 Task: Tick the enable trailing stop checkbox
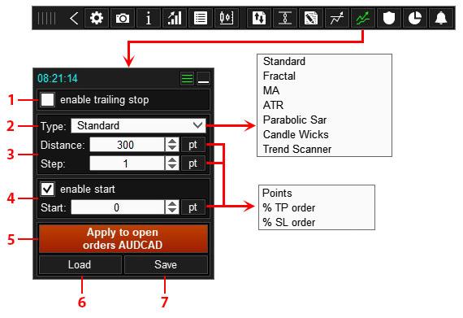click(x=48, y=99)
